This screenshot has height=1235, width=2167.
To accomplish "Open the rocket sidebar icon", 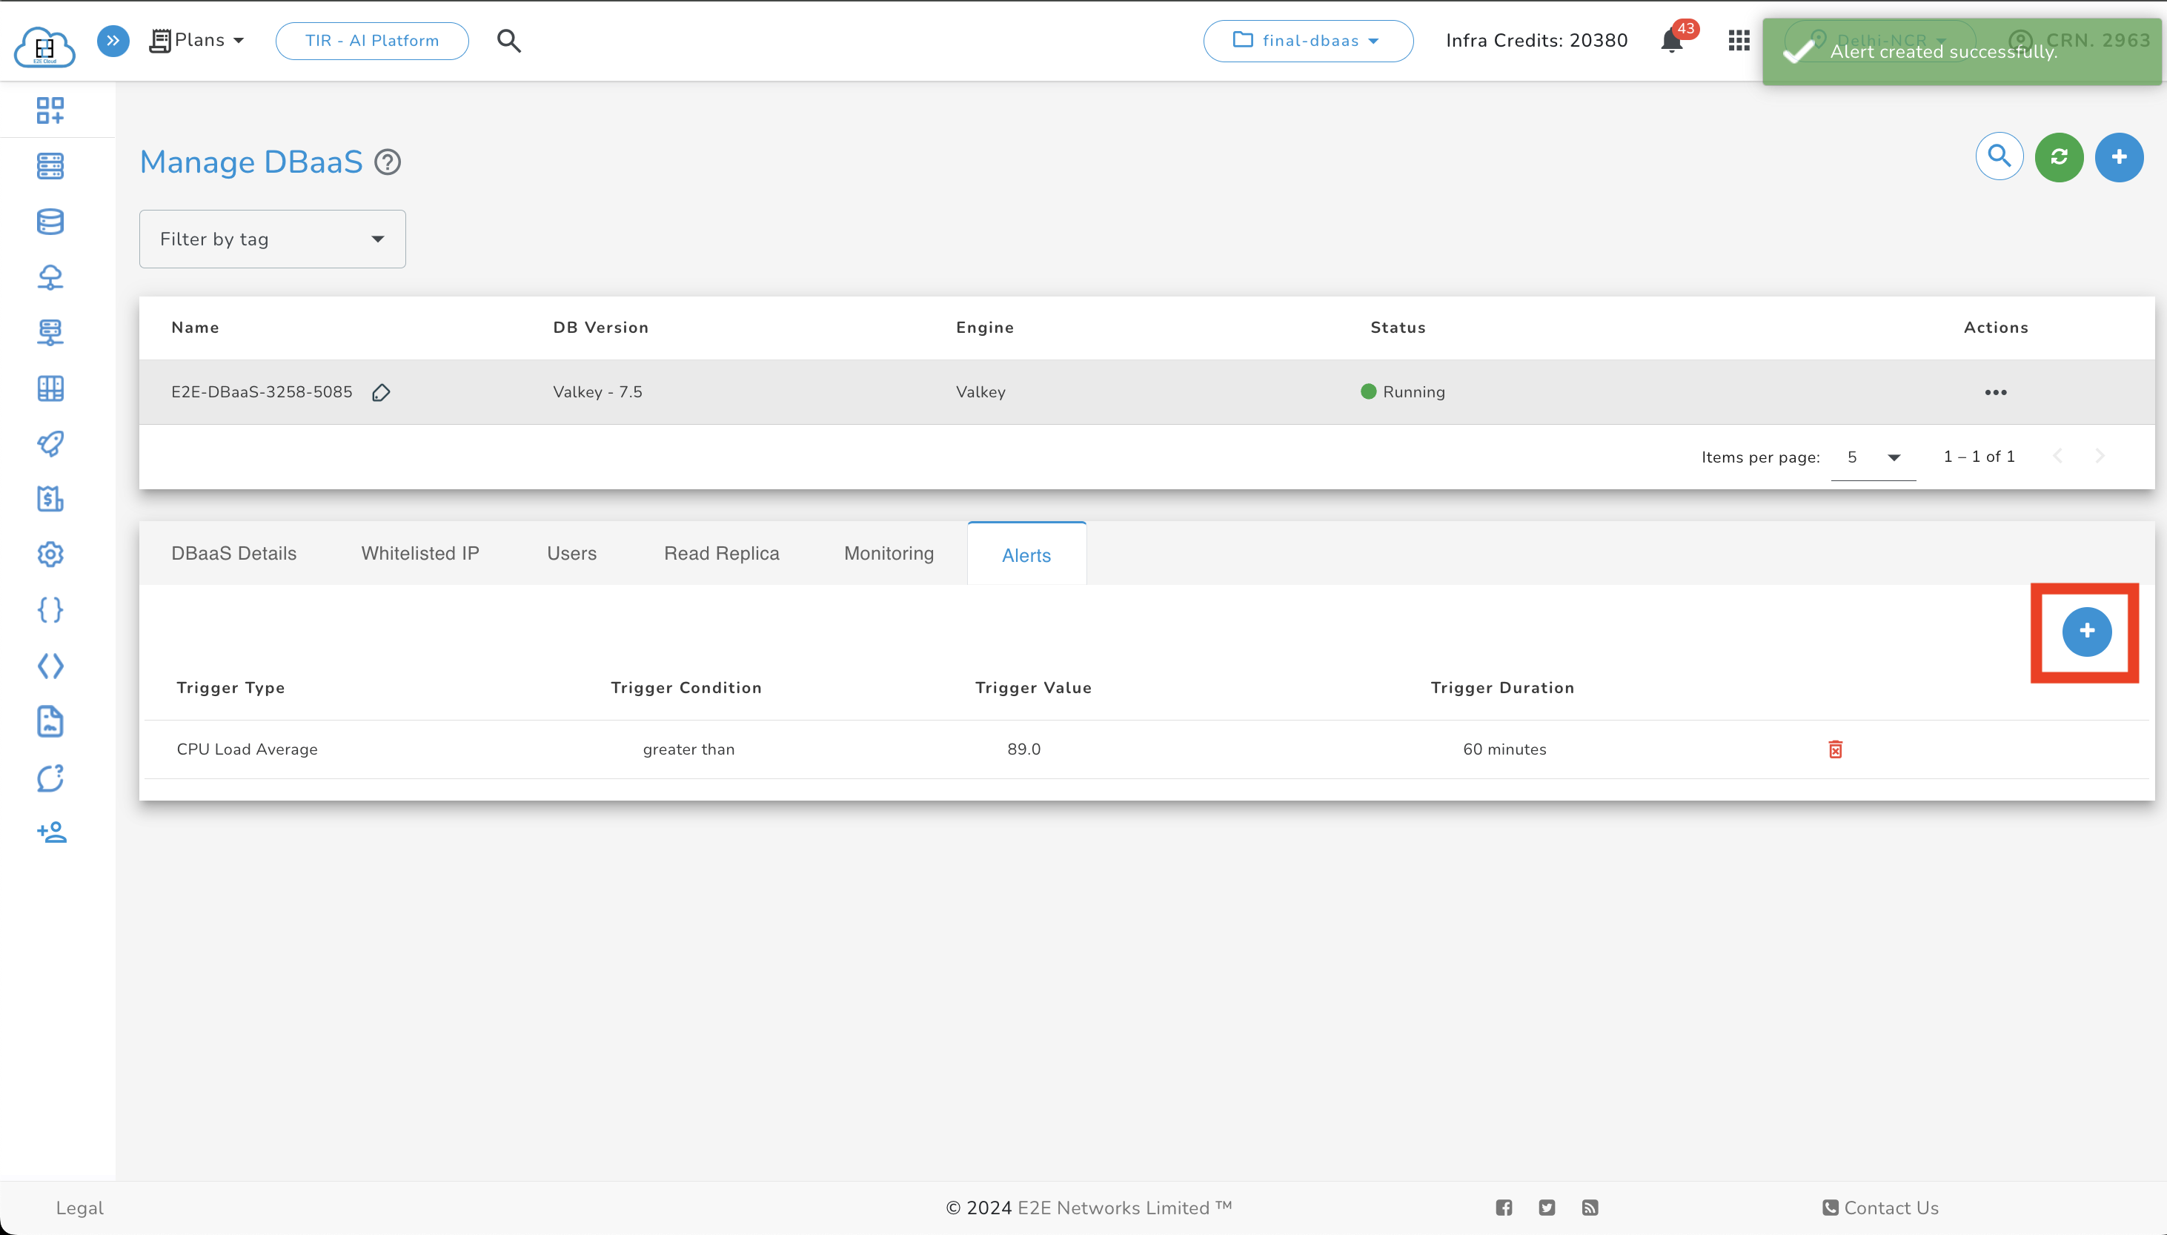I will 50,443.
